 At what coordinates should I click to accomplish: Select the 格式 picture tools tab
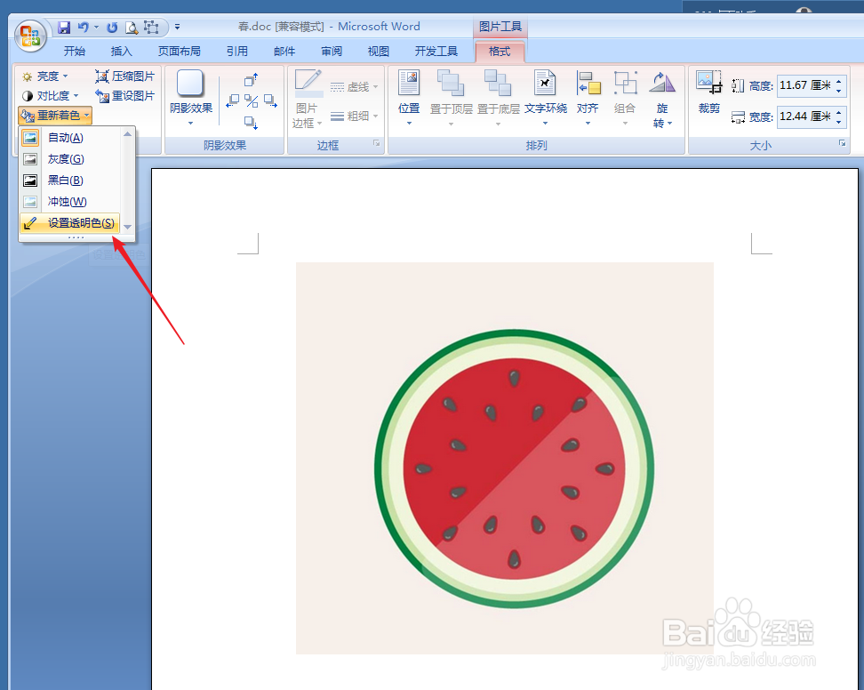pyautogui.click(x=500, y=52)
